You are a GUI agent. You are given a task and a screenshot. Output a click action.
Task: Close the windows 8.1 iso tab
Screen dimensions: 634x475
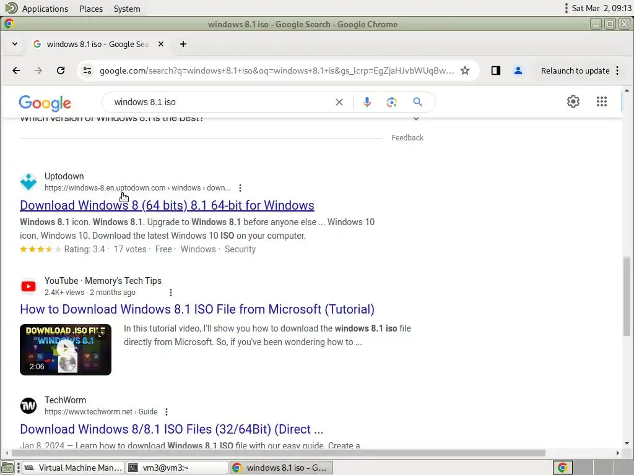tap(161, 44)
